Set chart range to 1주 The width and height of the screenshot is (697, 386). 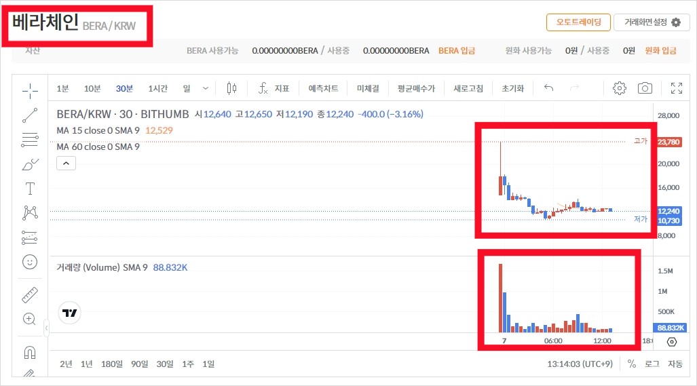pyautogui.click(x=188, y=364)
